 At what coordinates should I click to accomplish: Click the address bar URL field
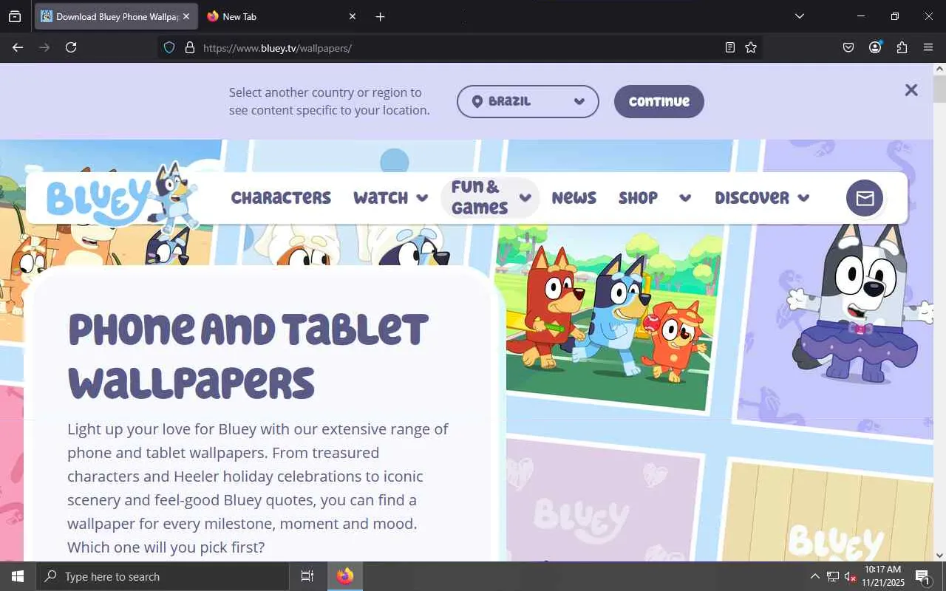(460, 47)
